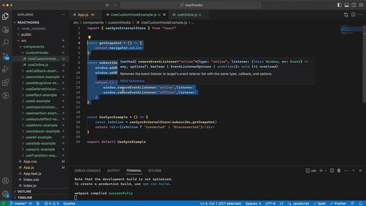Screen dimensions: 366x206
Task: Add a new terminal with plus icon
Action: 321,171
